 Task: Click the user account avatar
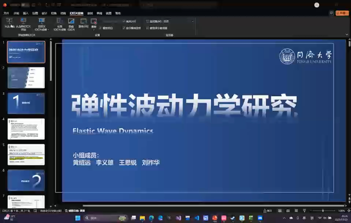317,5
